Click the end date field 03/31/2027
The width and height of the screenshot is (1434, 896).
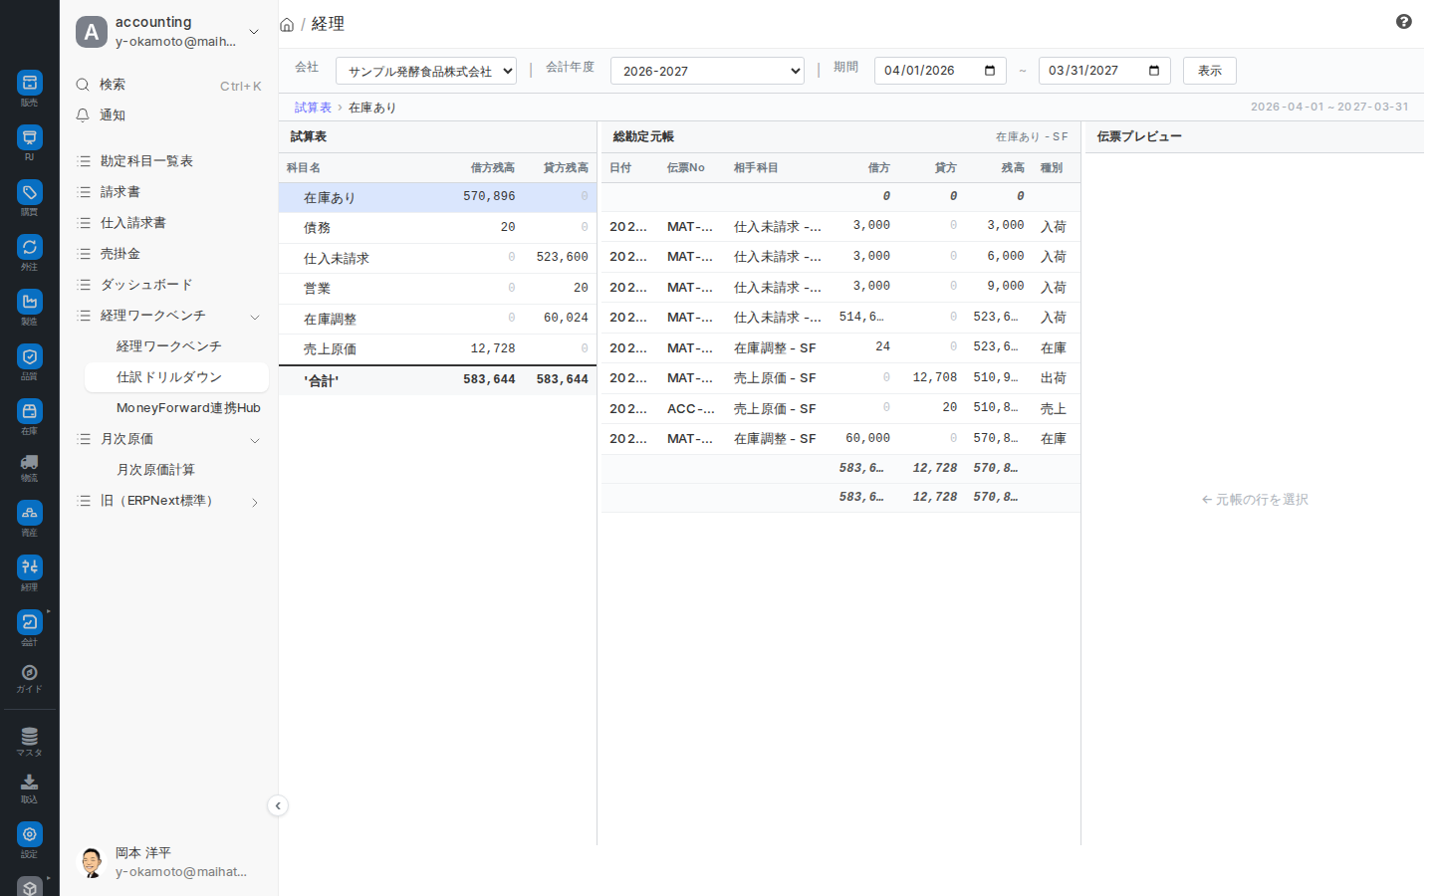coord(1104,71)
